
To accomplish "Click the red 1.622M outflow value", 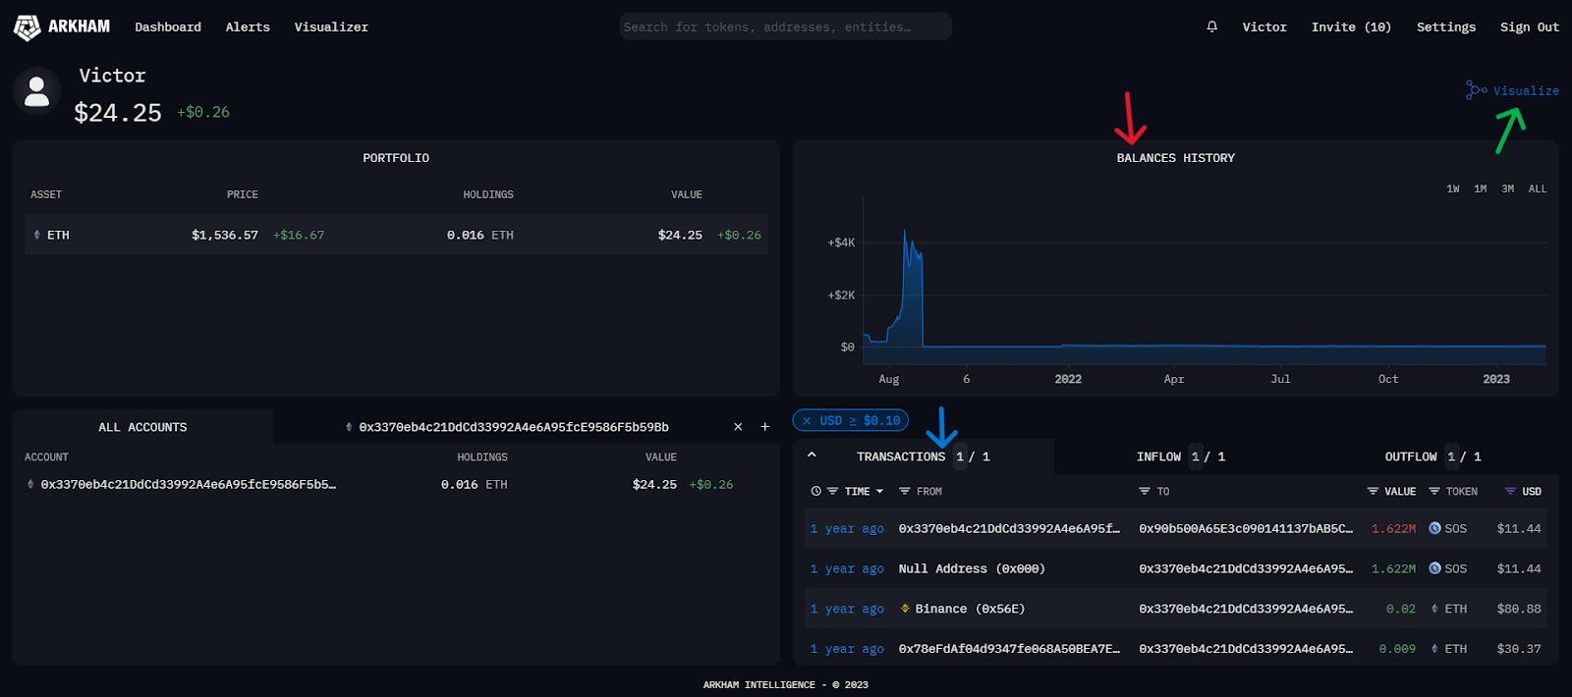I will click(1393, 528).
